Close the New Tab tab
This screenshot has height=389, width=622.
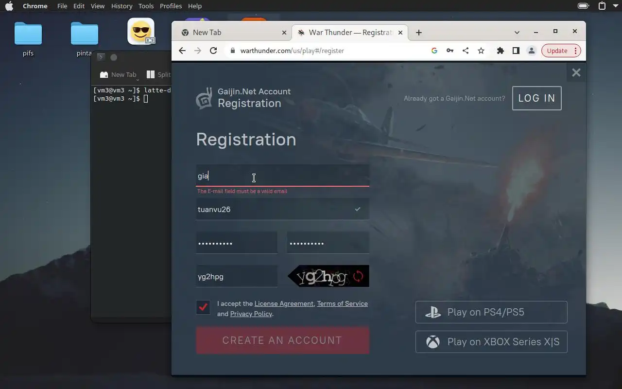click(284, 33)
